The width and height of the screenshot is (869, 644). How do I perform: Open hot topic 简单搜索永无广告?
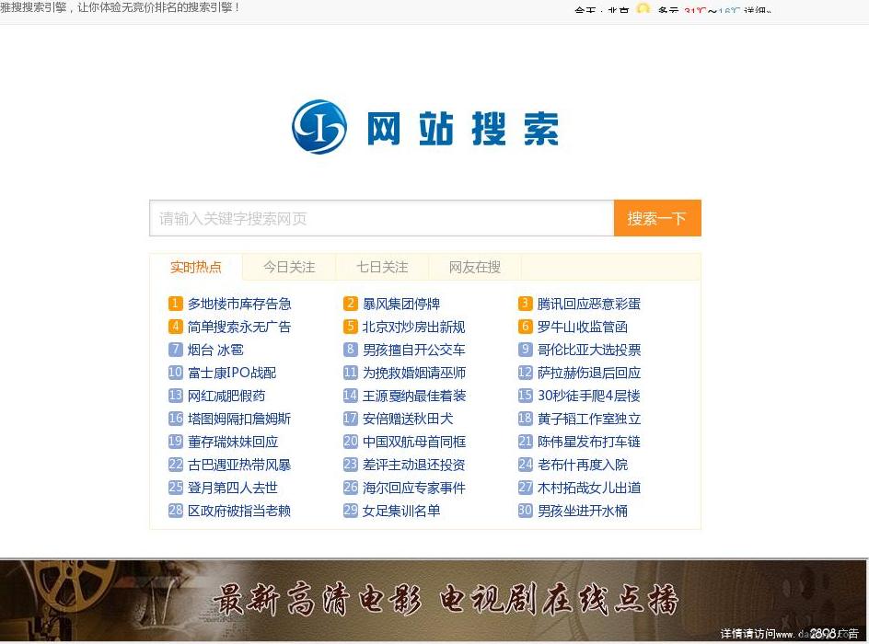coord(239,327)
